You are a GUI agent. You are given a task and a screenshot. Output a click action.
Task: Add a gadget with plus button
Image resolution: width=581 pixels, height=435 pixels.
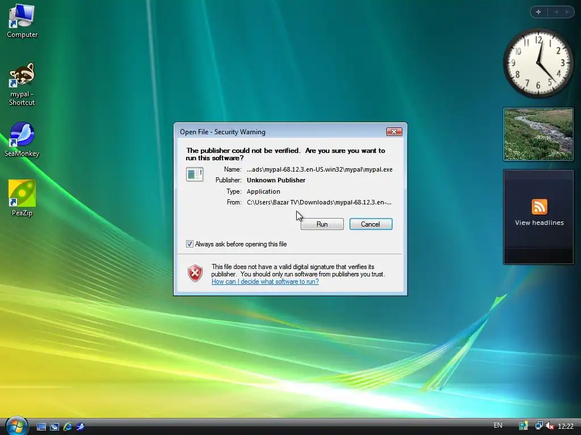[538, 12]
